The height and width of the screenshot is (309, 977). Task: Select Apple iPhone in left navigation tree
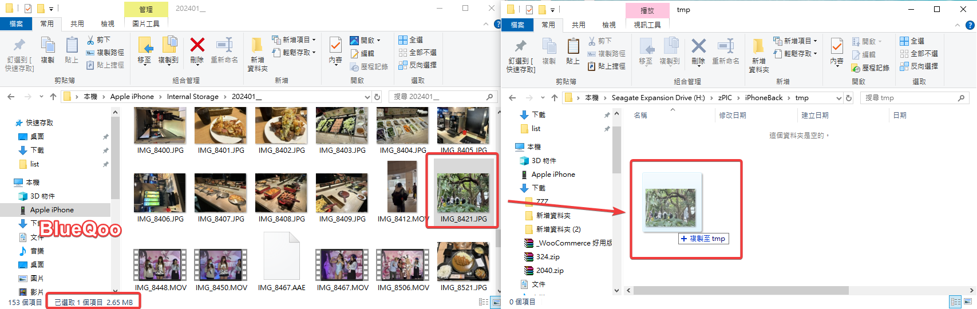point(52,210)
